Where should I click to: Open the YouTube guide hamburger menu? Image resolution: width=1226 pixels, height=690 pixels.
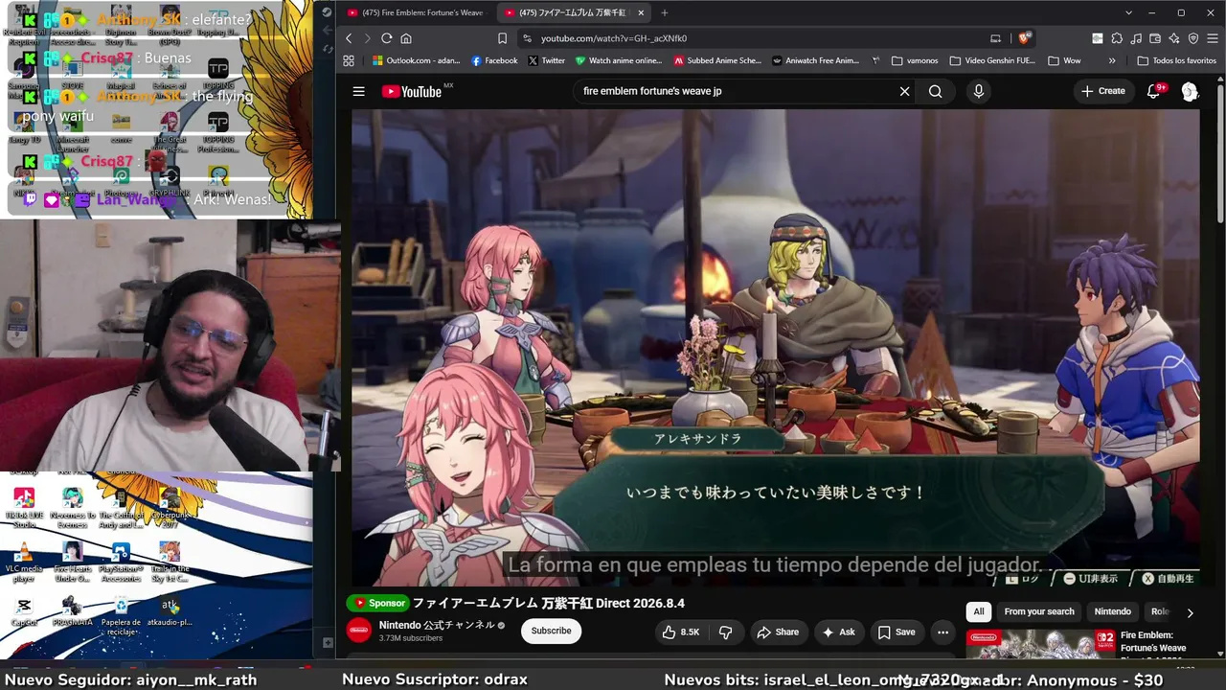pyautogui.click(x=358, y=91)
